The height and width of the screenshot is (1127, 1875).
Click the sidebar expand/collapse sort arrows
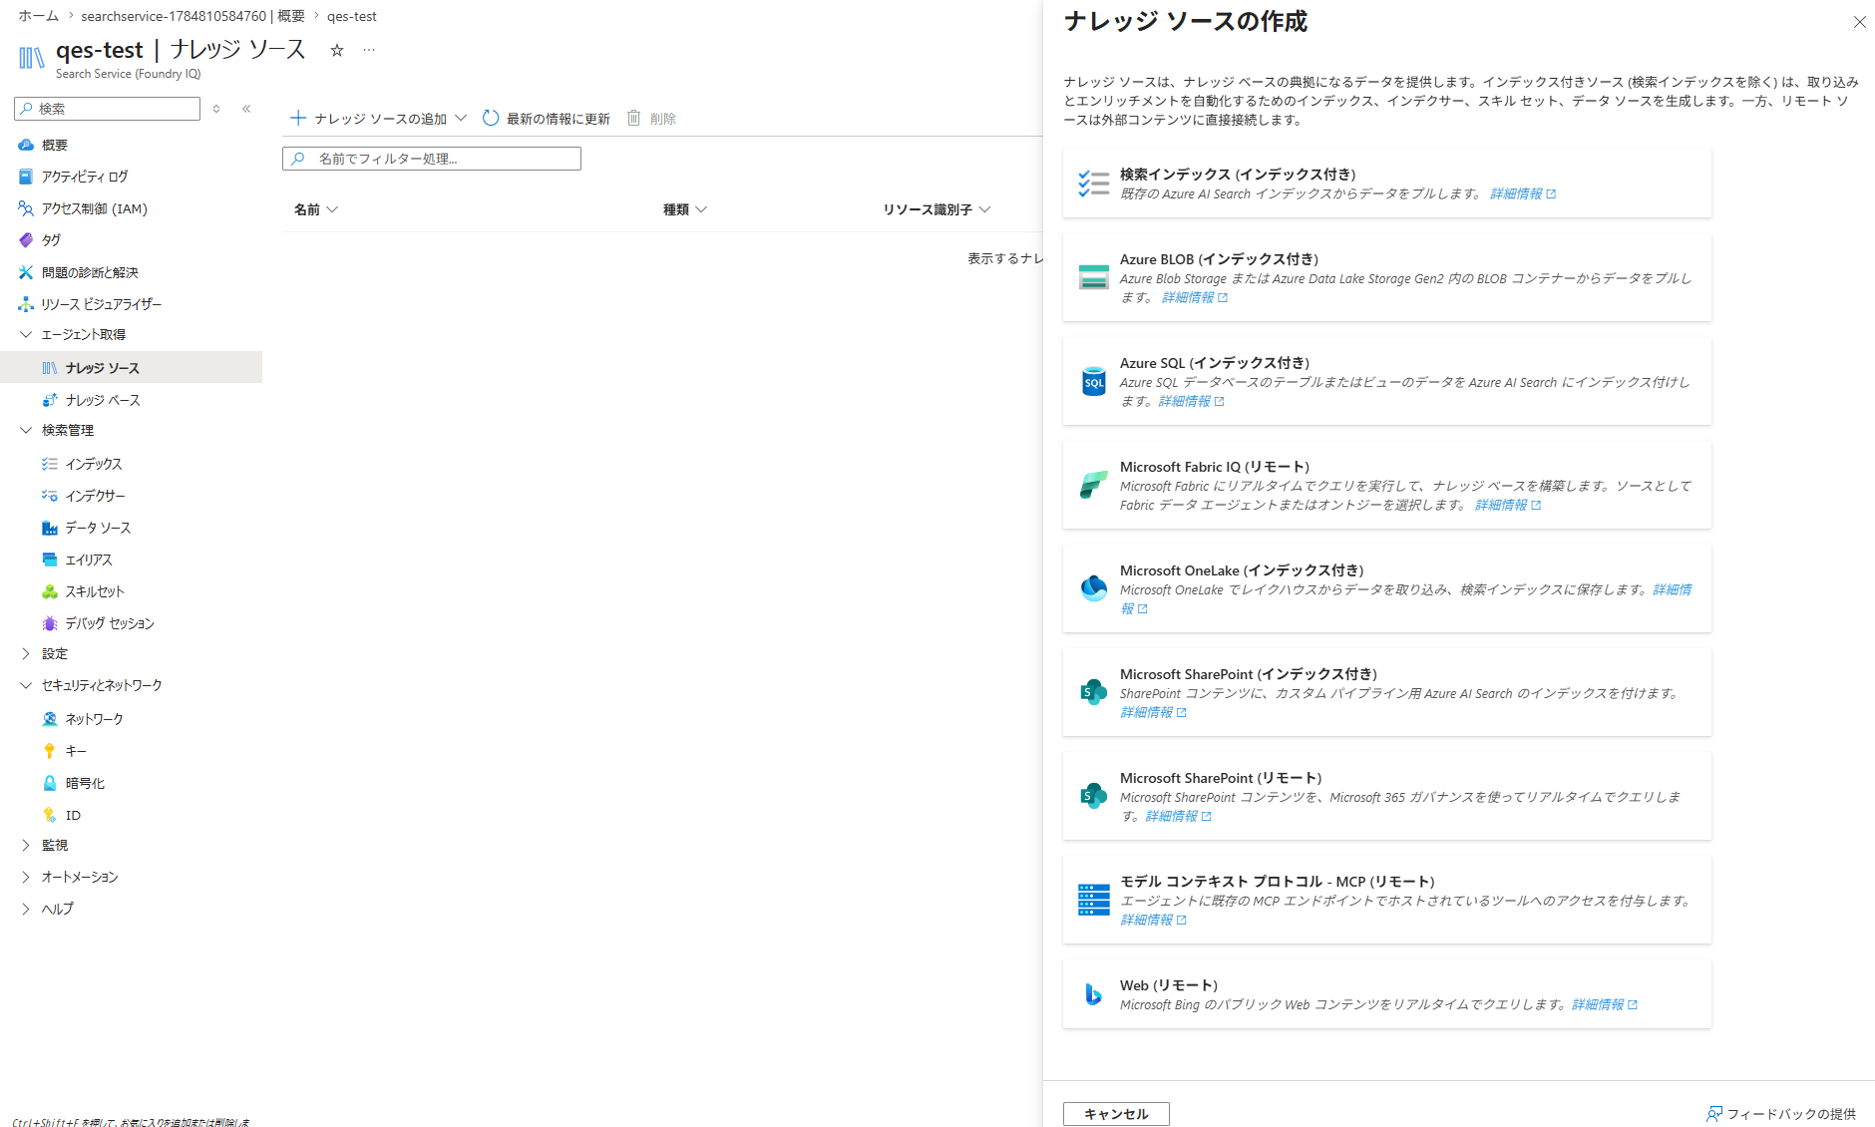point(216,109)
